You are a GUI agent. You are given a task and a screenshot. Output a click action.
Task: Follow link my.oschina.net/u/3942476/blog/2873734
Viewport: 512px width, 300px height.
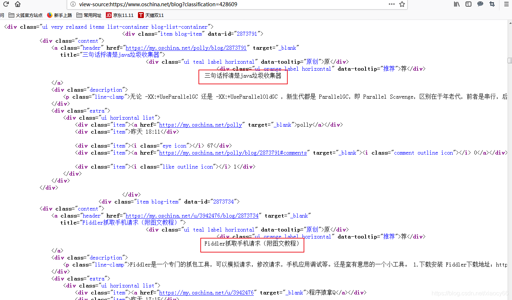coord(192,216)
